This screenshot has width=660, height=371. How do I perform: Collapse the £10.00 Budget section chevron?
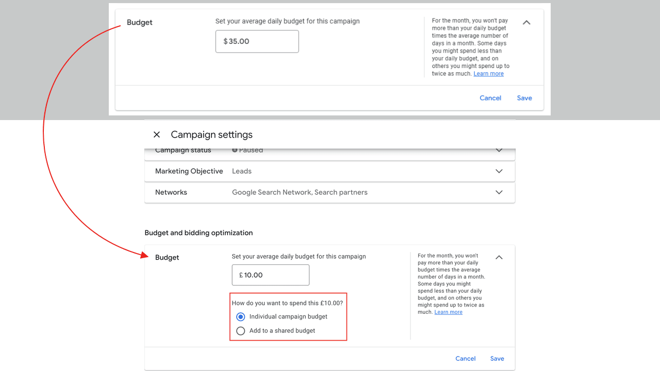(499, 257)
